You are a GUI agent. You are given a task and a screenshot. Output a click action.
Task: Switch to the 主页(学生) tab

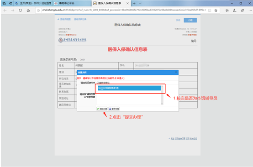[x=33, y=3]
